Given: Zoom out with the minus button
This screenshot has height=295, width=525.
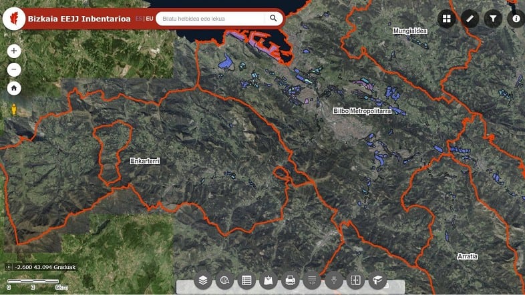Looking at the screenshot, I should click(14, 69).
